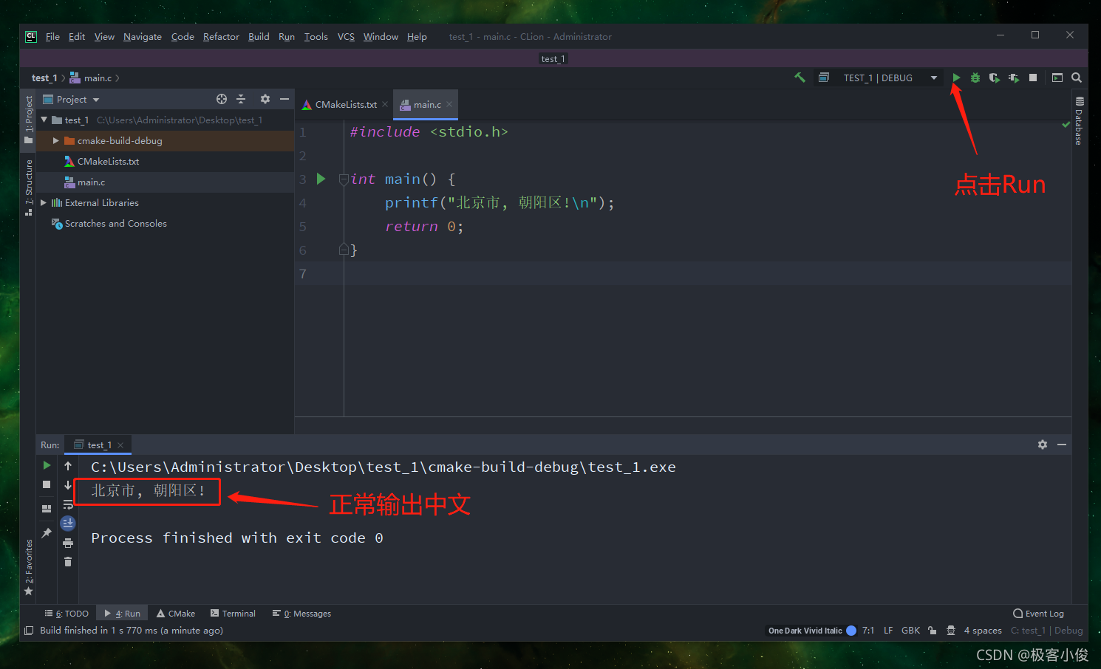
Task: Toggle the inspector hat icon in status bar
Action: coord(951,631)
